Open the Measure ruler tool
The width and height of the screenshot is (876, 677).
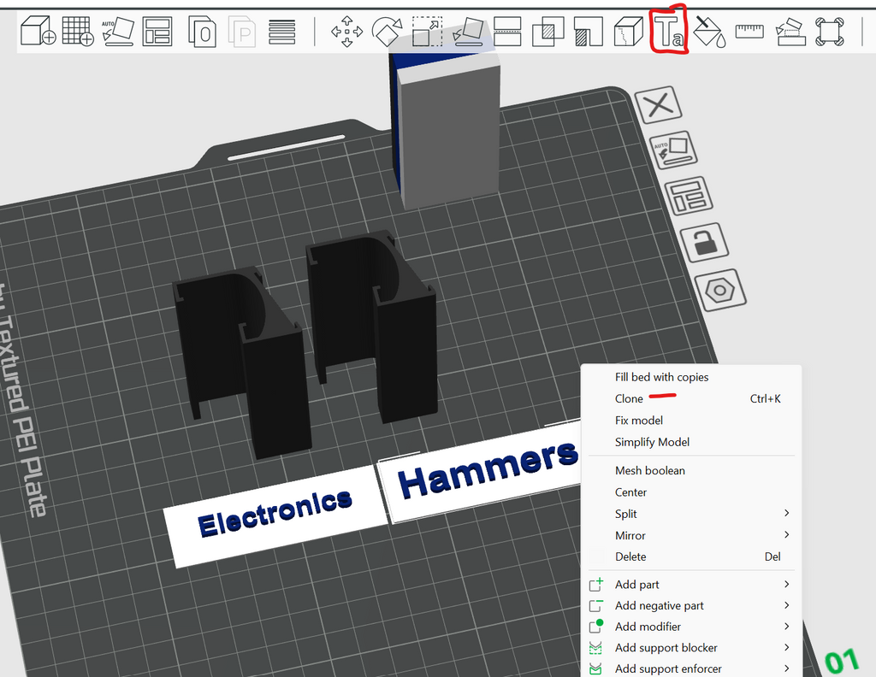coord(749,31)
